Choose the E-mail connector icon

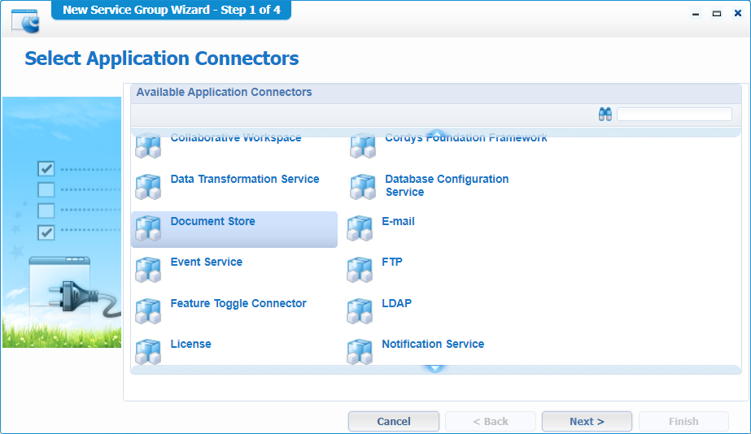click(360, 228)
